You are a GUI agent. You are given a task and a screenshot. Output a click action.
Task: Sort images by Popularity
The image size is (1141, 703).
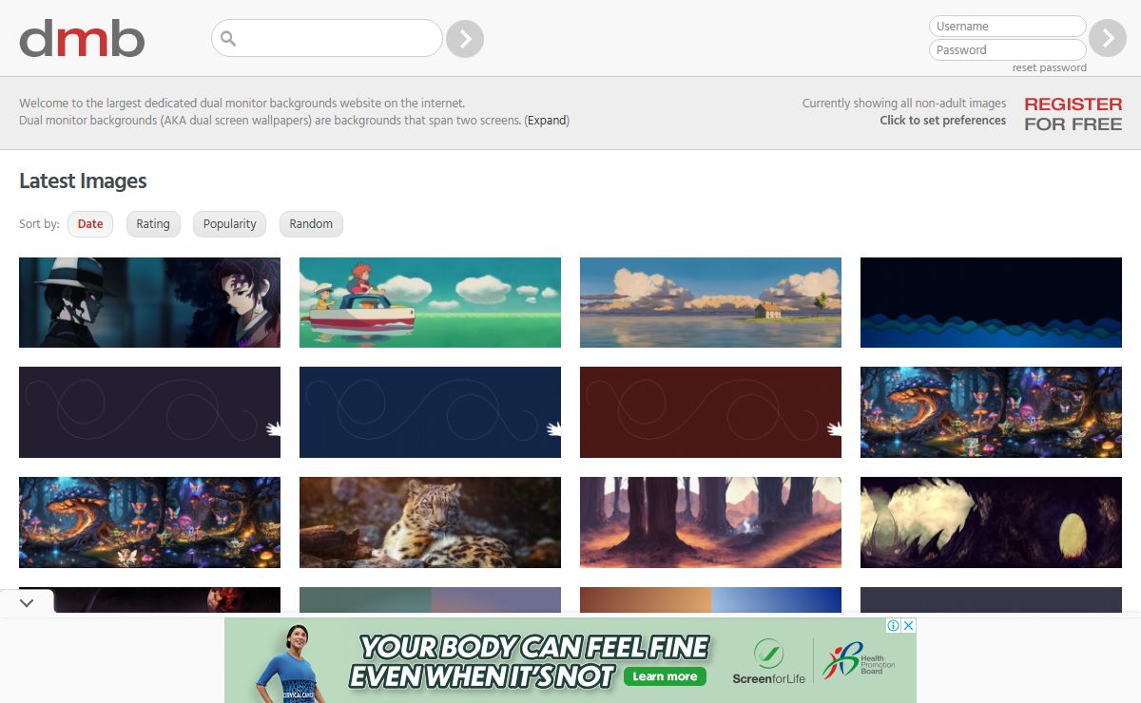pyautogui.click(x=230, y=224)
